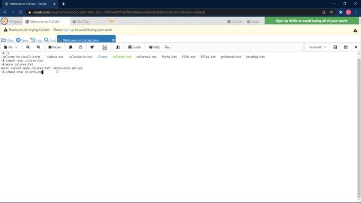This screenshot has width=361, height=203.
Task: Paste clipboard into terminal
Action: (x=80, y=47)
